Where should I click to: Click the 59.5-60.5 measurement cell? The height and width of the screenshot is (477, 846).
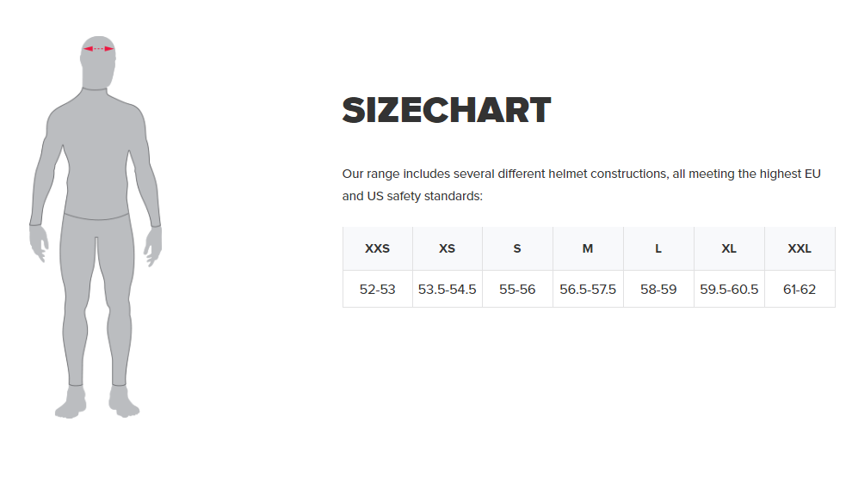[x=729, y=290]
